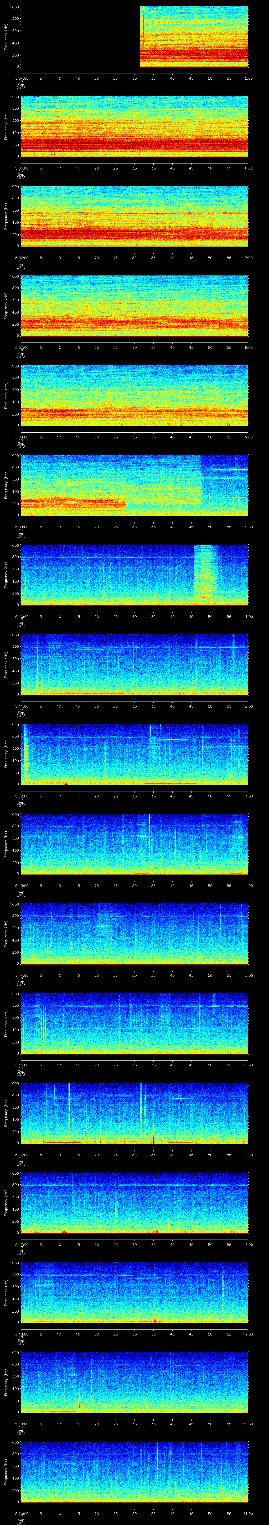Click the spectrogram panel starting at 5:04:00
The width and height of the screenshot is (269, 1525).
(134, 37)
